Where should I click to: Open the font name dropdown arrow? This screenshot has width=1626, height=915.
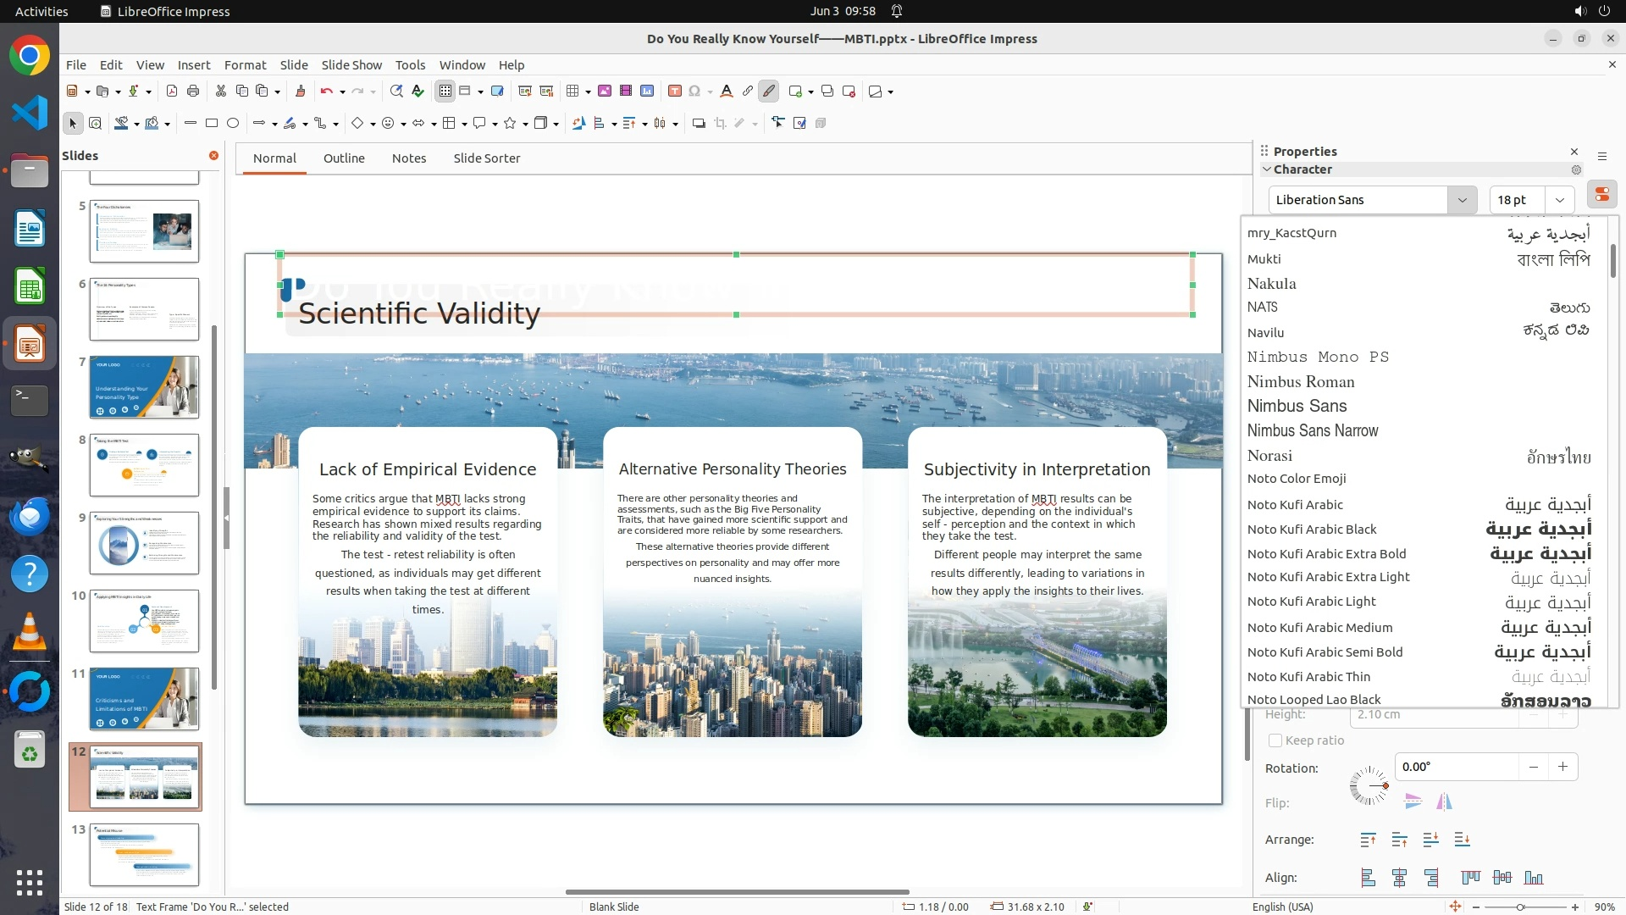point(1462,200)
